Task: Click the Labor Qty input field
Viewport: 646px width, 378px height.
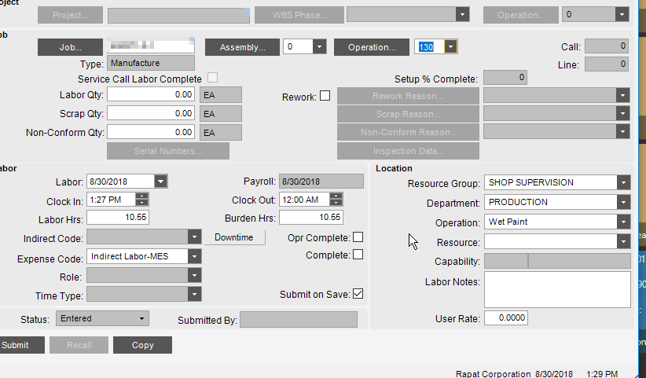Action: (x=151, y=95)
